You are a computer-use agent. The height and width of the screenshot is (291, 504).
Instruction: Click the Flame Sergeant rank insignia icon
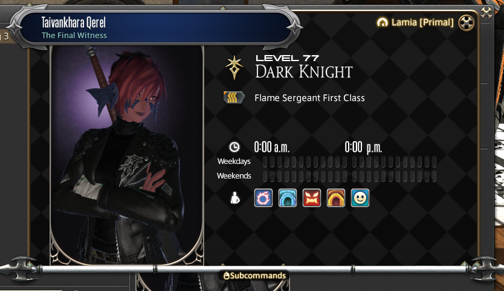pos(234,97)
